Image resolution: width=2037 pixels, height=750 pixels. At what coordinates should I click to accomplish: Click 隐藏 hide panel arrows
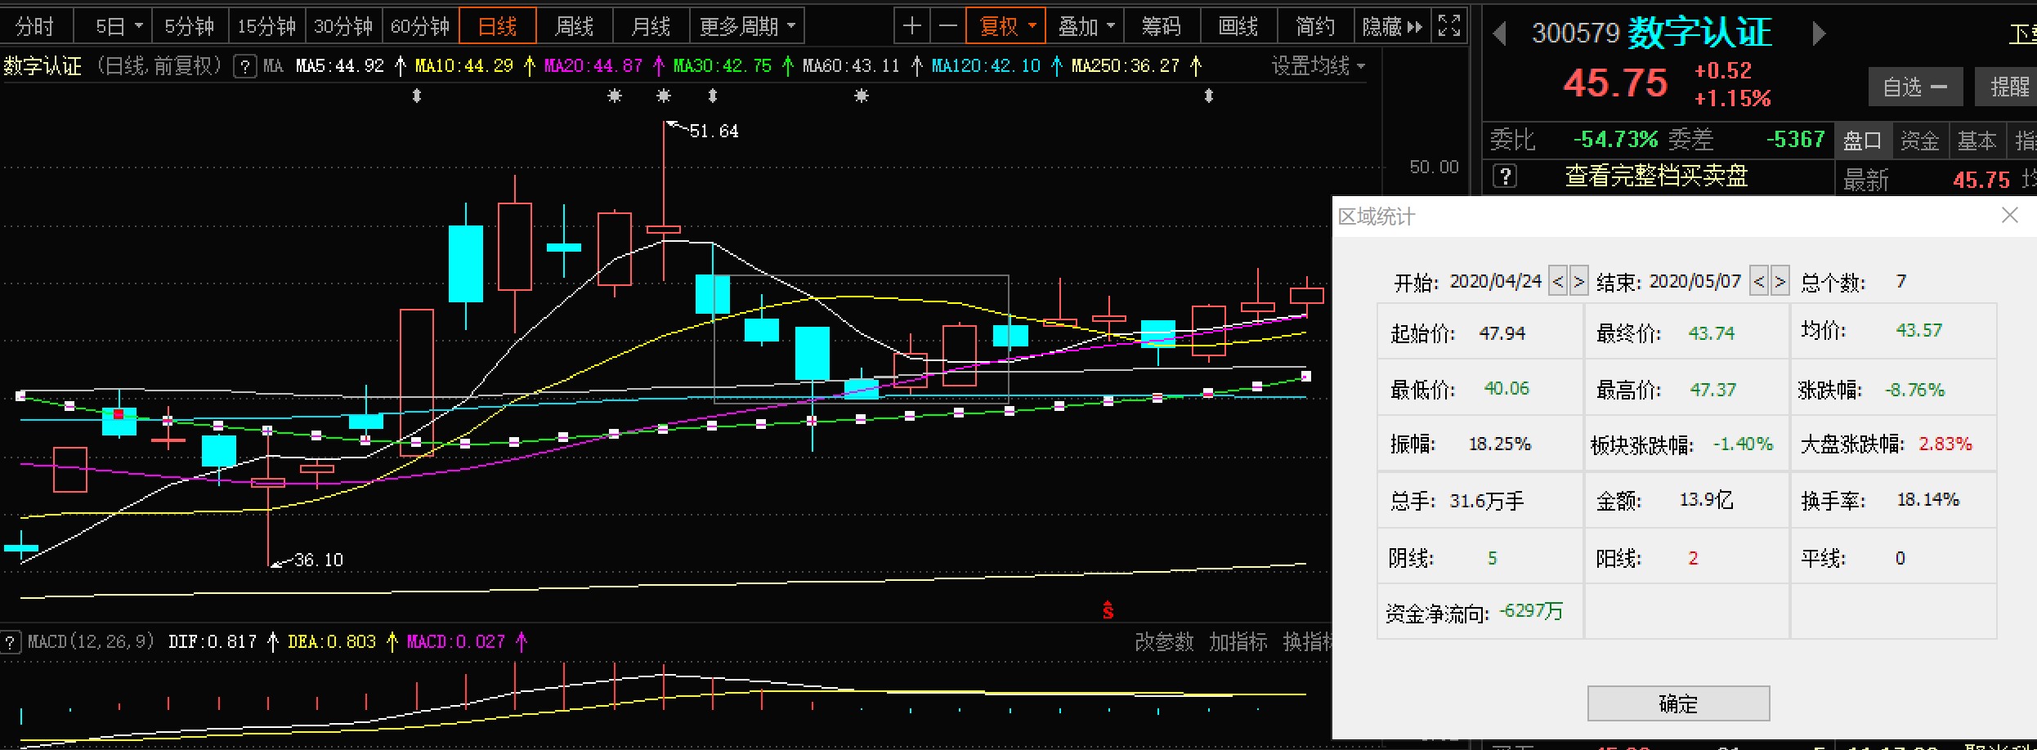coord(1392,26)
